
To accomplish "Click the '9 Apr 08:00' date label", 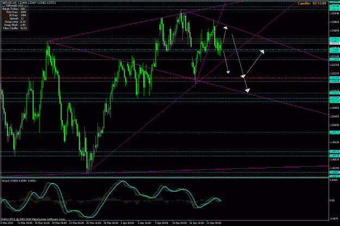I will (x=162, y=223).
